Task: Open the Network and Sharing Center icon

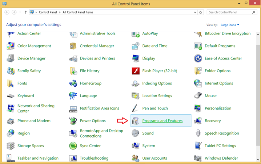Action: (x=11, y=108)
